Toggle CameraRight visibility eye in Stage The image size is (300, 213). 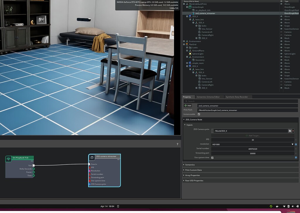[x=281, y=35]
